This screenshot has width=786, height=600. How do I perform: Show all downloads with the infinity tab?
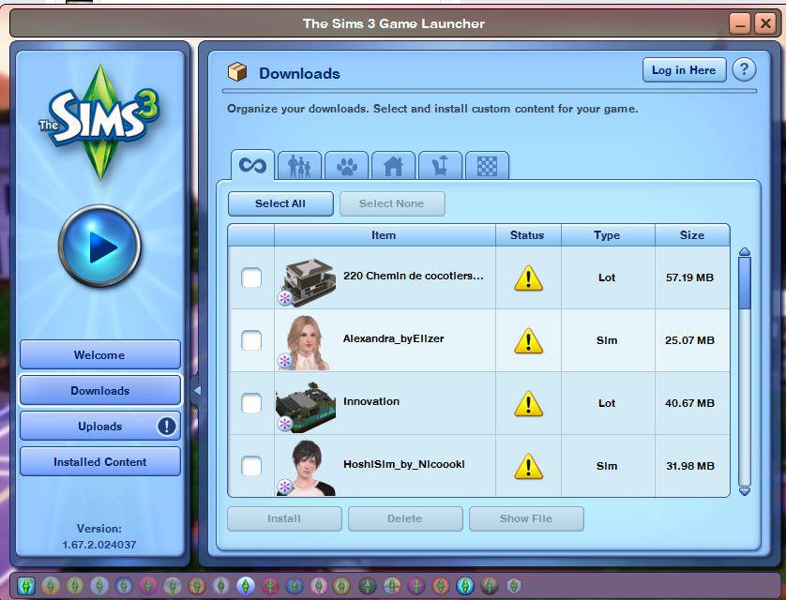coord(252,165)
